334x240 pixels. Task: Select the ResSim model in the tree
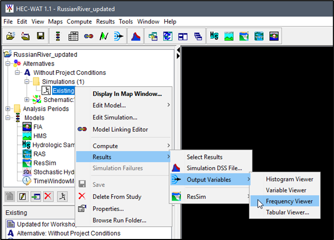point(45,163)
